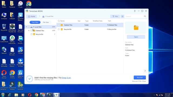
Task: Open the desktop Recycle Bin icon
Action: tap(4, 27)
